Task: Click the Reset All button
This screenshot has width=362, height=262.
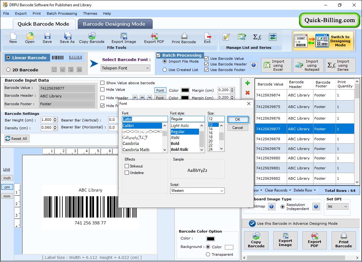Action: [x=17, y=139]
